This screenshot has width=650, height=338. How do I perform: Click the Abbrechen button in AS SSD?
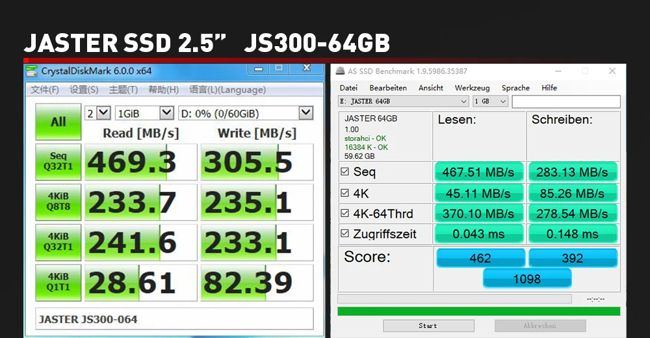pyautogui.click(x=540, y=326)
